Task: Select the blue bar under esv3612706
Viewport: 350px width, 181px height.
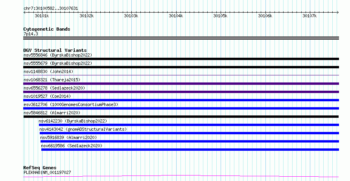Action: tap(181, 108)
